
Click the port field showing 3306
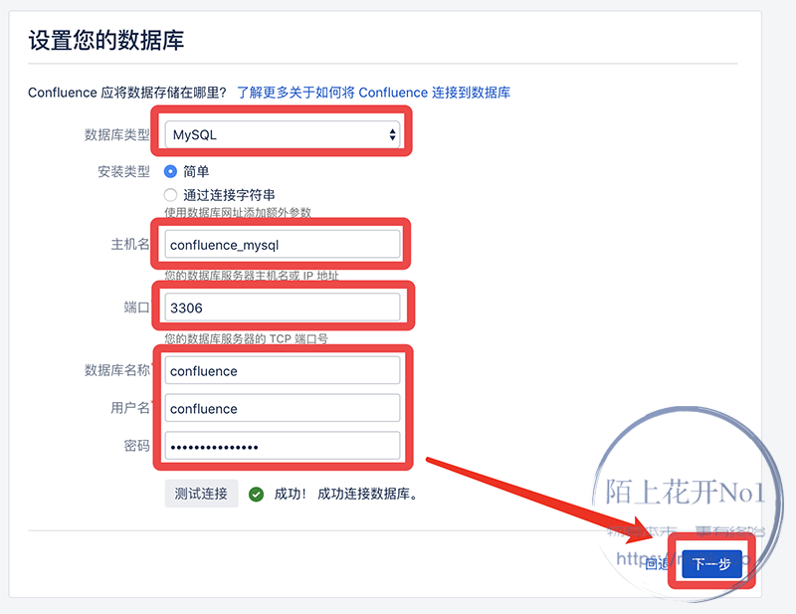click(283, 307)
